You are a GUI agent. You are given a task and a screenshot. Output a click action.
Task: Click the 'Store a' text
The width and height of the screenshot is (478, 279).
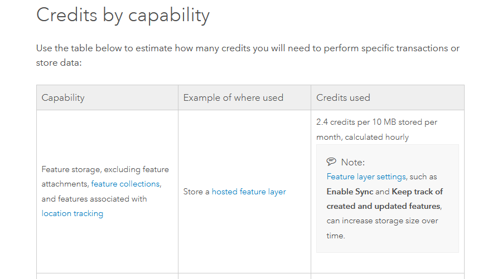(196, 192)
